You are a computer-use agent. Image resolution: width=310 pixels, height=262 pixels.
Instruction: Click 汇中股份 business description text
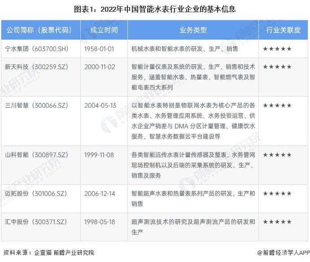[193, 227]
